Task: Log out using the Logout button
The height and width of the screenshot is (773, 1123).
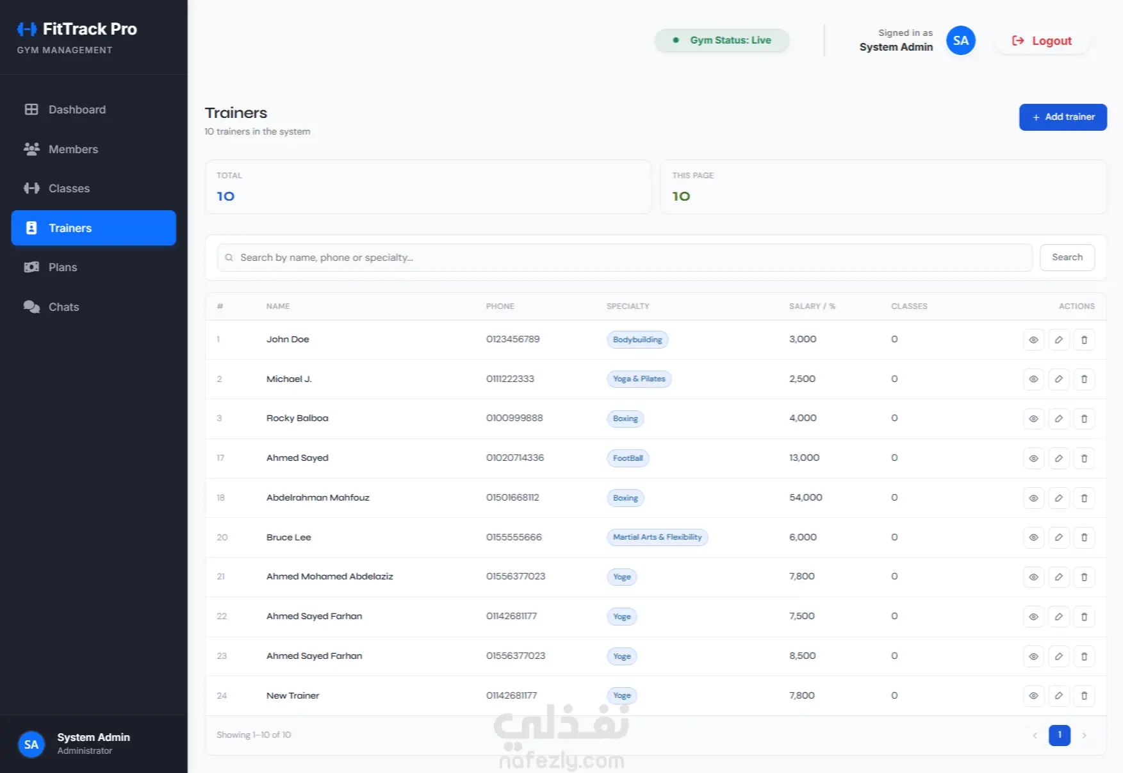Action: click(x=1042, y=41)
